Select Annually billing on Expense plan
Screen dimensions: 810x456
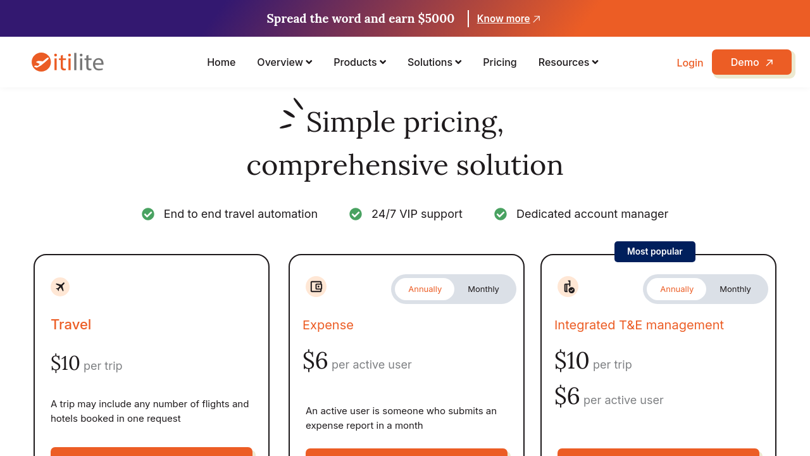[425, 289]
